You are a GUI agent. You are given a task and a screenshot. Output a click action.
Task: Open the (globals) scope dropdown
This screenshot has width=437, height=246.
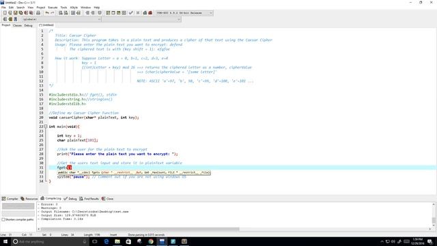tap(61, 19)
